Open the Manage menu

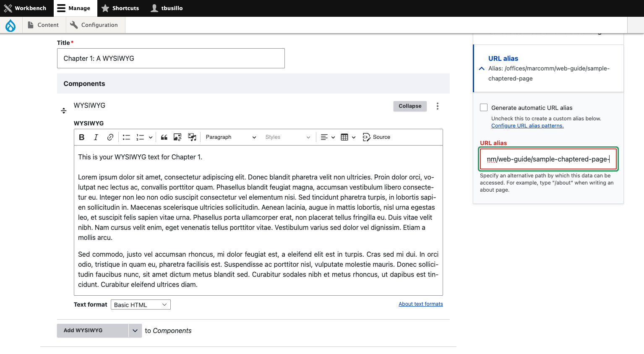coord(75,8)
